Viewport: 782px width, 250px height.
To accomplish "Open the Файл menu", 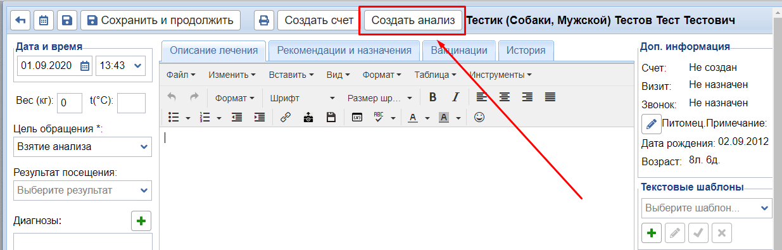I will click(181, 75).
